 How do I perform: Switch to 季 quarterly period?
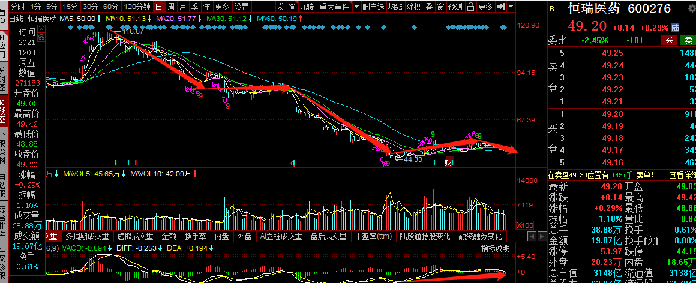click(x=194, y=7)
